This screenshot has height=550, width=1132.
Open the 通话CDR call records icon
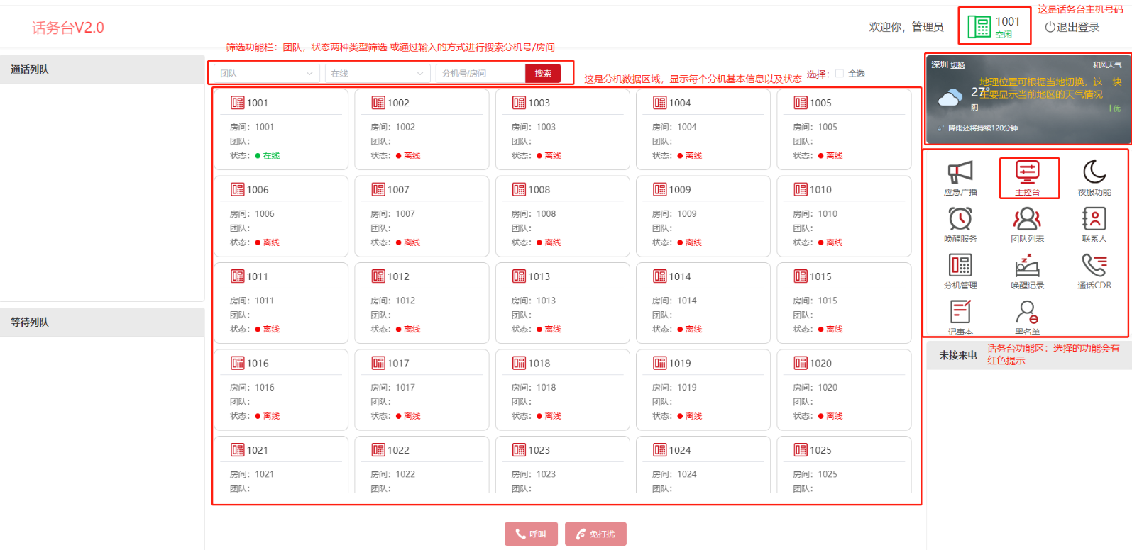coord(1094,271)
